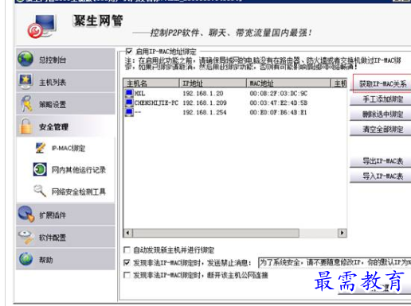Click the 安全管理 padlock icon
The image size is (411, 306).
click(x=26, y=126)
